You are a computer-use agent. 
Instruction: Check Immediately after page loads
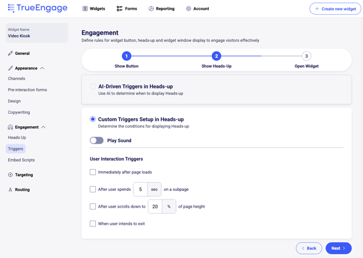tap(93, 172)
